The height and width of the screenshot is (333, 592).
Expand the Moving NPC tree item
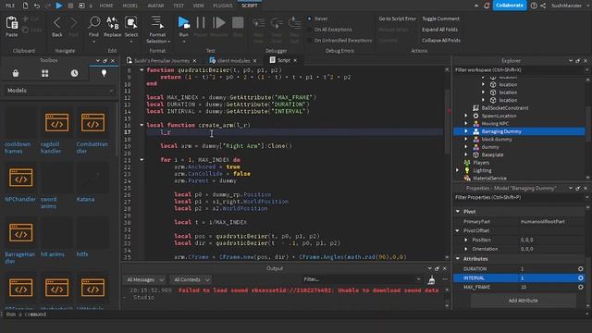(x=466, y=123)
